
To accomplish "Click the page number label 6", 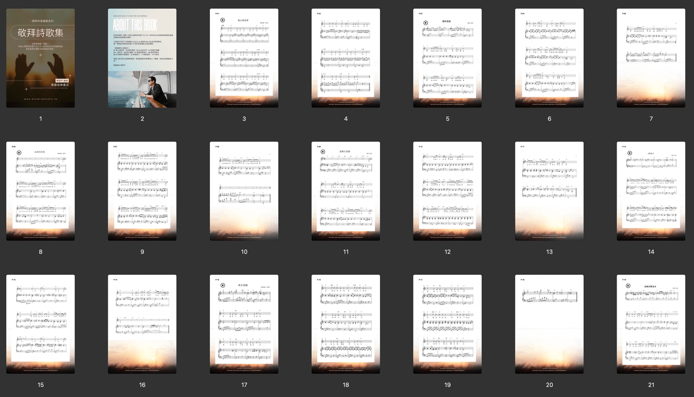I will pyautogui.click(x=549, y=119).
